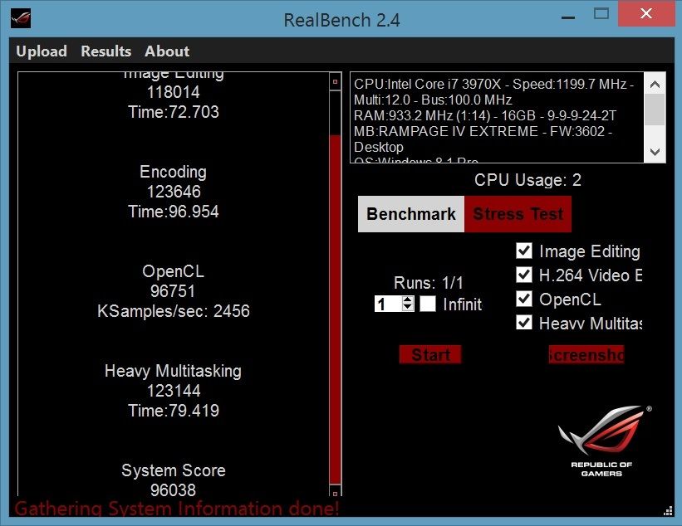Click the 'RAM:933.2 MHz' info line
The height and width of the screenshot is (526, 682).
pos(485,115)
